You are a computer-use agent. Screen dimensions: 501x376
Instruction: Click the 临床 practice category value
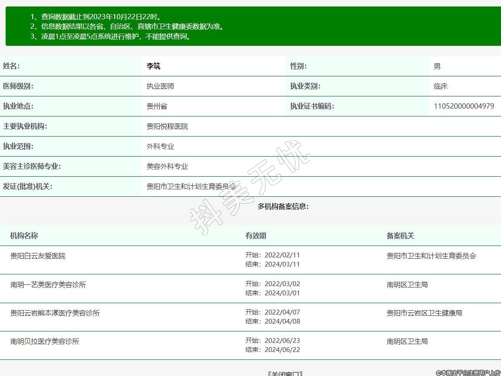tap(440, 86)
